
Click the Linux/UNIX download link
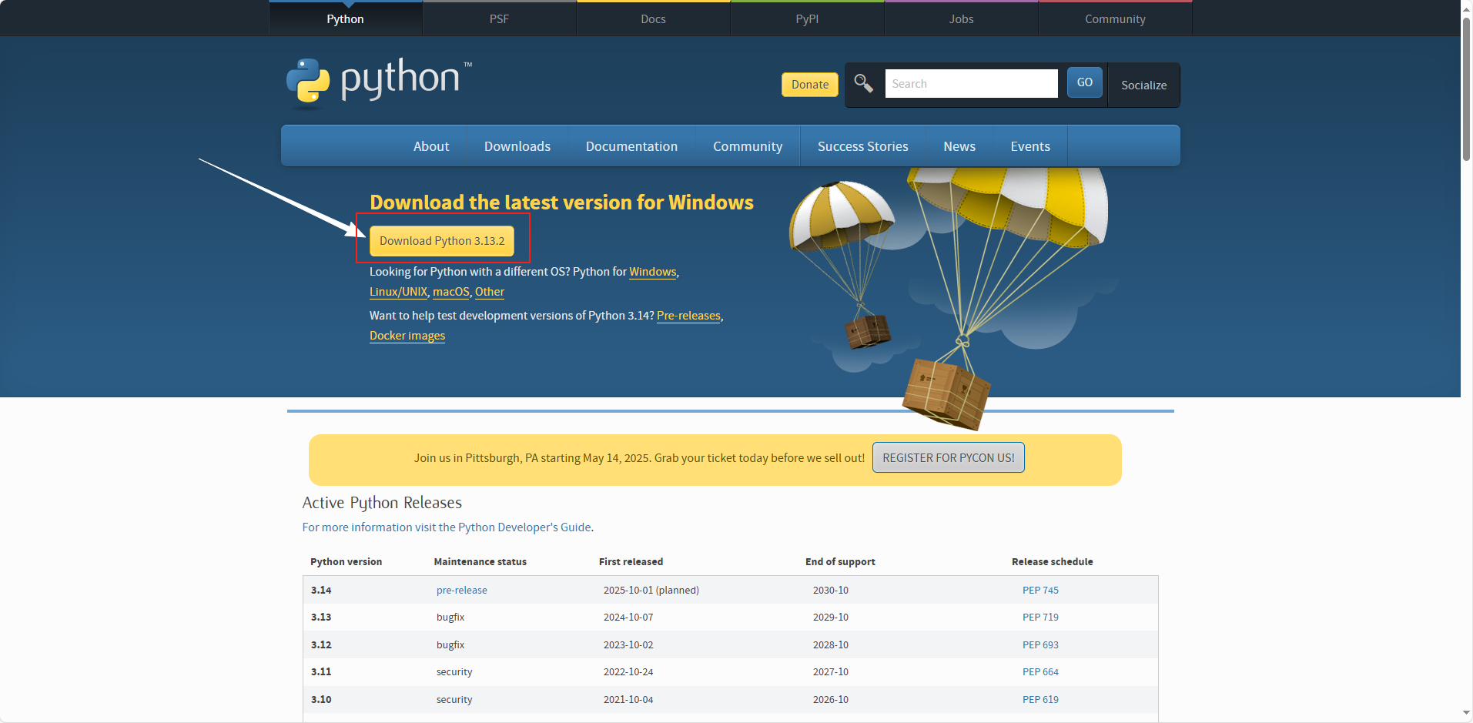[x=398, y=292]
